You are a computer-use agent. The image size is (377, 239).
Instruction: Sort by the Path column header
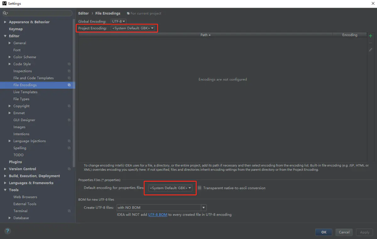pyautogui.click(x=205, y=35)
